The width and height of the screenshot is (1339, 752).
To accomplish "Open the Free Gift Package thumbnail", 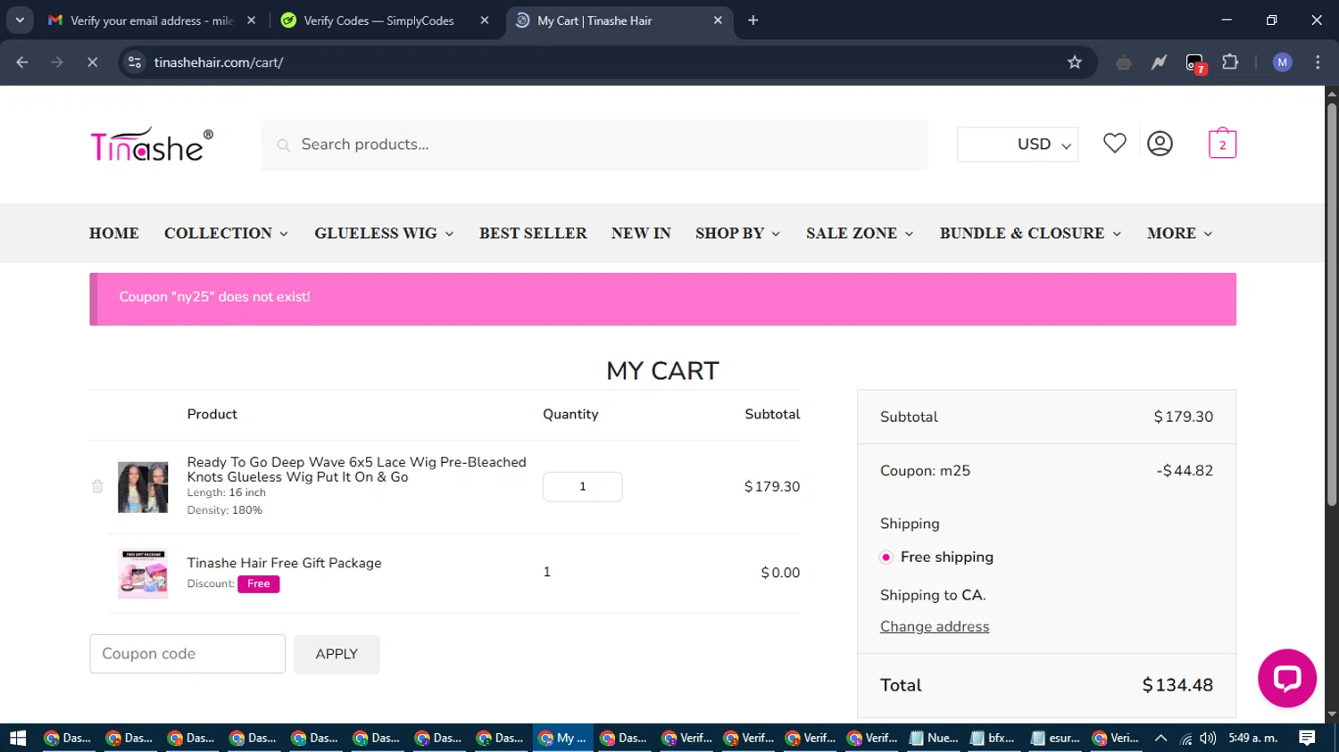I will pos(143,573).
